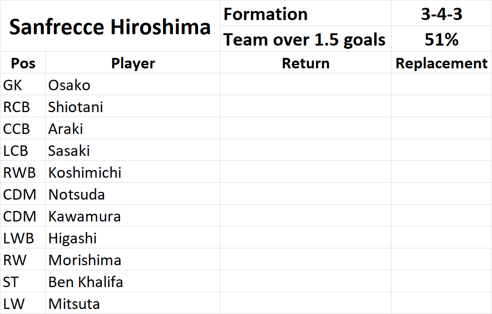This screenshot has width=492, height=314.
Task: Click the Pos column header
Action: tap(23, 63)
